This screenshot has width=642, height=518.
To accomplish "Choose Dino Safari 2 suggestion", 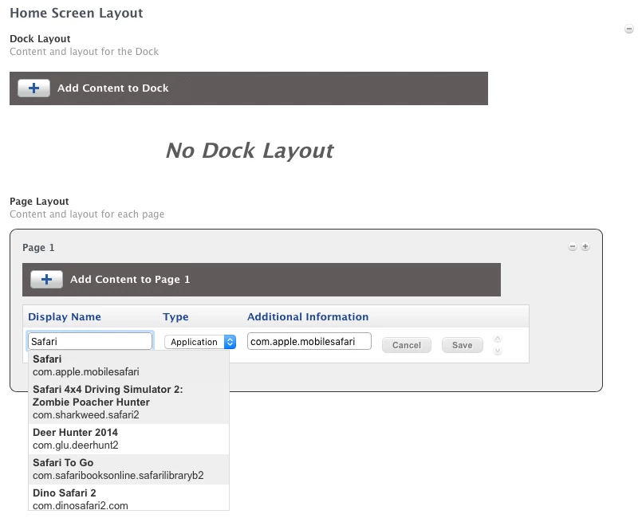I will coord(128,497).
